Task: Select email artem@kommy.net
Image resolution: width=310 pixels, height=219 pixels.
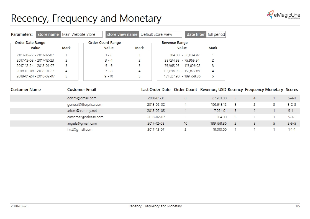Action: point(82,111)
